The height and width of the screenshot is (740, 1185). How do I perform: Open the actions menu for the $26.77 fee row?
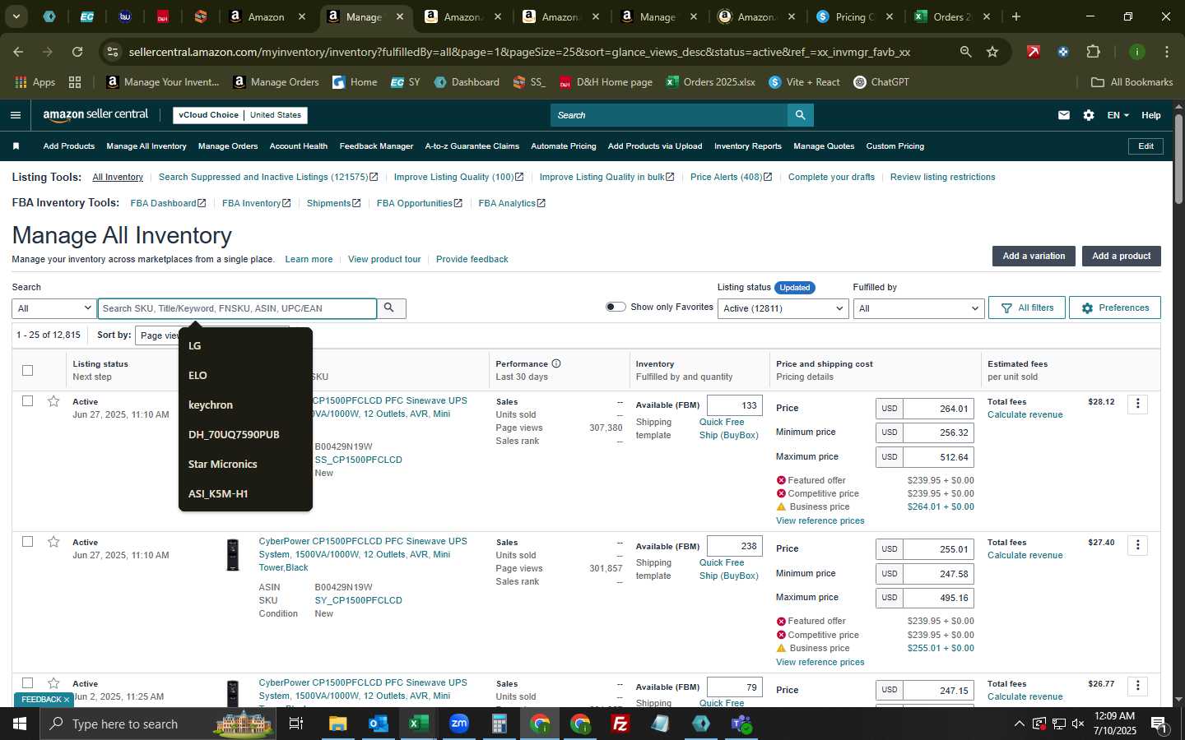click(x=1138, y=686)
